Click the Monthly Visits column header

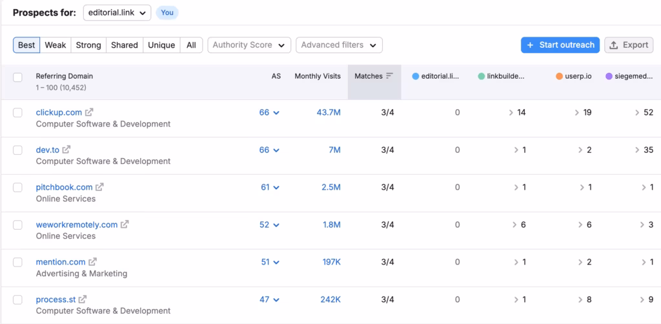pos(318,76)
